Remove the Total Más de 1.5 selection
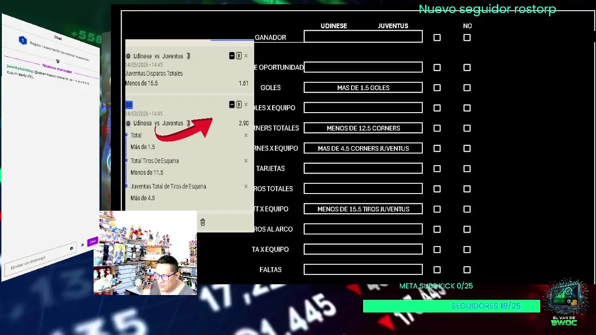 246,135
